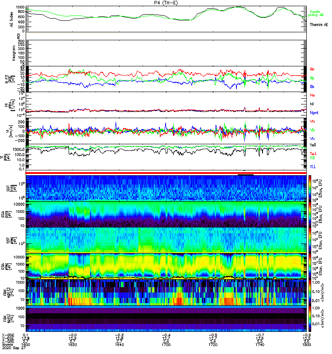
Task: Select the green By legend label
Action: coord(312,78)
